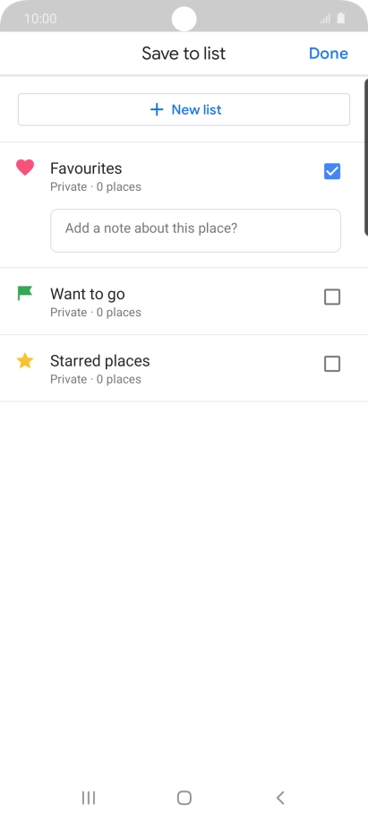Tap the pink heart Favourites icon
Viewport: 368px width, 819px height.
coord(25,168)
